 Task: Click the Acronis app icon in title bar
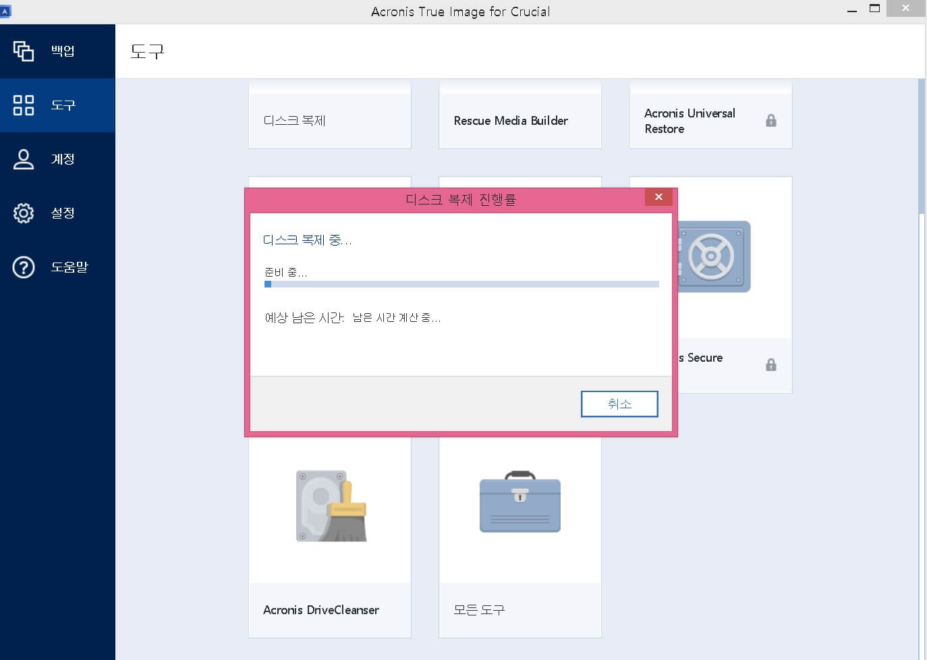click(x=5, y=11)
